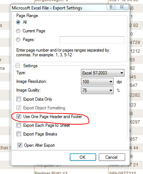Click the Cancel button
This screenshot has height=174, width=143.
112,157
